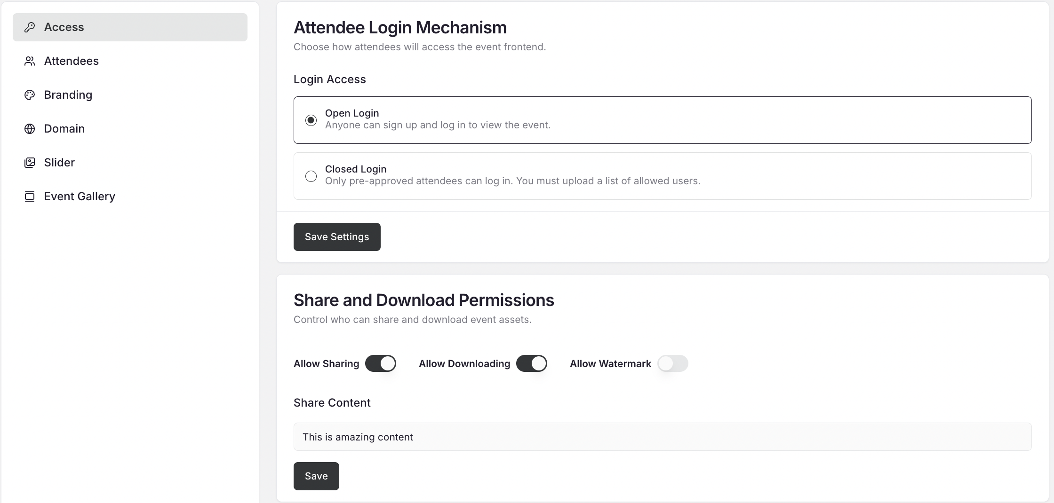Switch to the Branding section

[x=68, y=94]
